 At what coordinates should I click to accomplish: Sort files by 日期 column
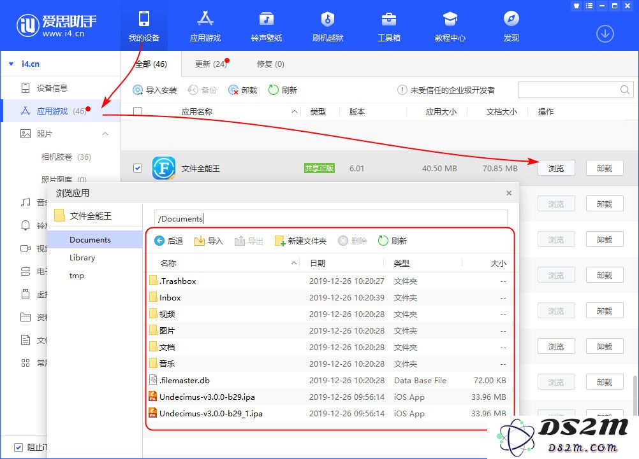coord(318,264)
